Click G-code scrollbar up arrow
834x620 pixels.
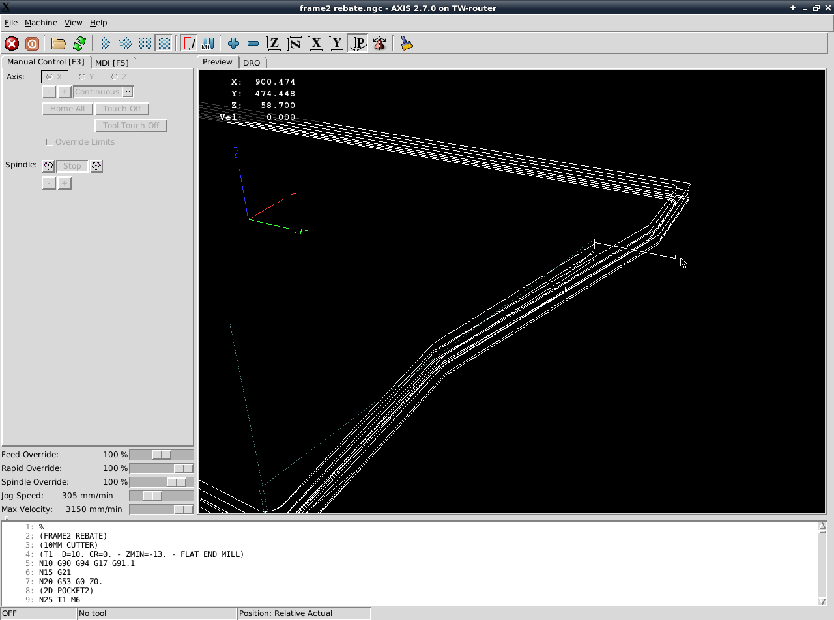coord(822,526)
